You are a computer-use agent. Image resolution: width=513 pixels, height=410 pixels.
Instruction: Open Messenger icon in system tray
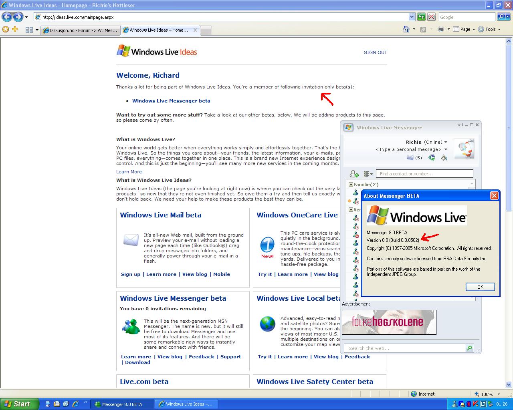click(454, 404)
